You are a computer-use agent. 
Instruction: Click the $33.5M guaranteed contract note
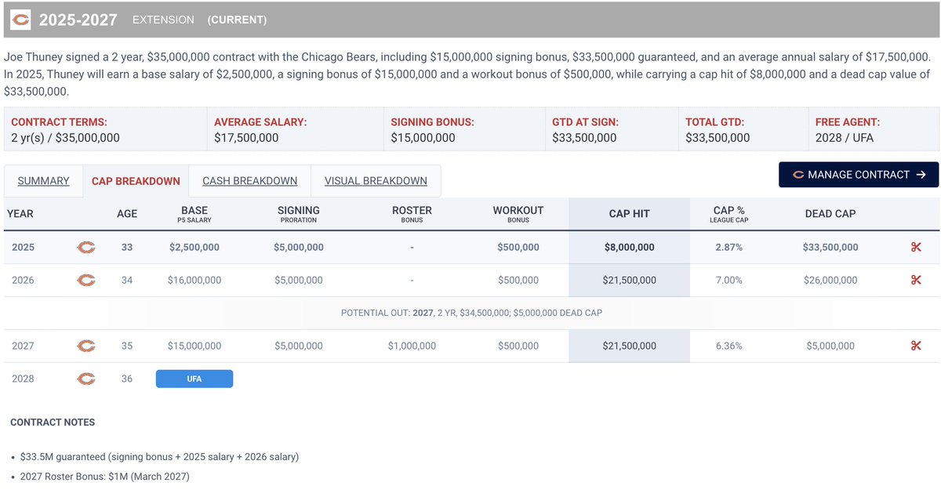[x=159, y=456]
